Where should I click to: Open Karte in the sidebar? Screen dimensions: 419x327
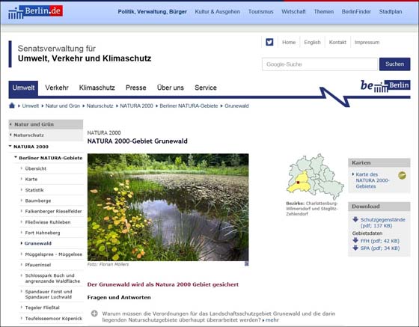click(31, 180)
